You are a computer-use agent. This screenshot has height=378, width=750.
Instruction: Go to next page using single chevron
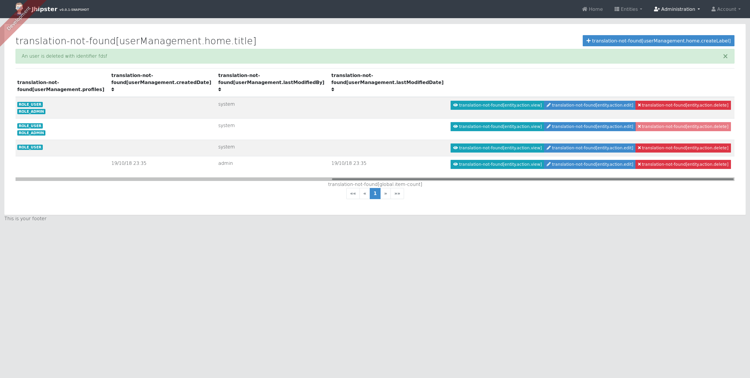pos(386,194)
